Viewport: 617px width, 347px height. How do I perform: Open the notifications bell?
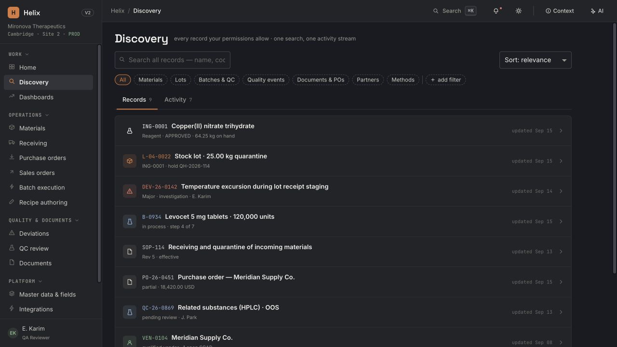496,11
